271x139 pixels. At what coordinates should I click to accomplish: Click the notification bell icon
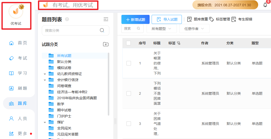tap(265, 5)
